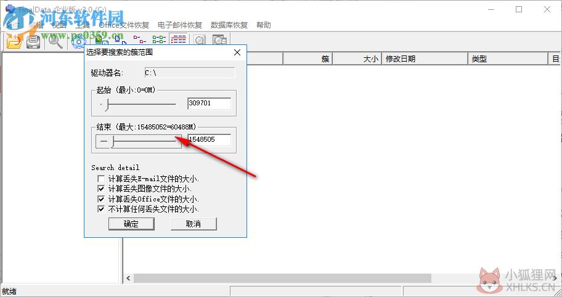
Task: Click the blue gear settings icon
Action: point(78,41)
